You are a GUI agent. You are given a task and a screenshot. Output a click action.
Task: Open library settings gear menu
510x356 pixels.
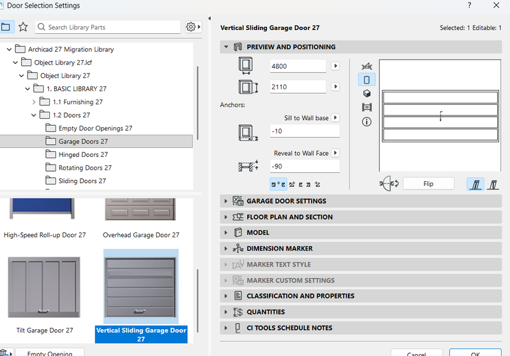(x=193, y=27)
